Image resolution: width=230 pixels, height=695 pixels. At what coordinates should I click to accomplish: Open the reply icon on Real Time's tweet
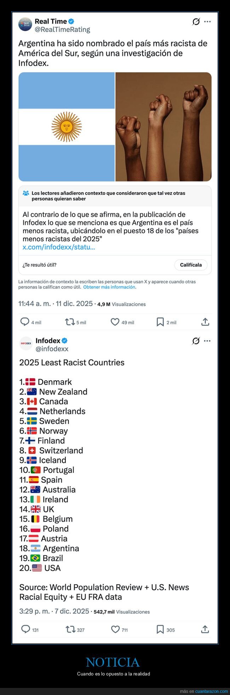click(x=25, y=322)
